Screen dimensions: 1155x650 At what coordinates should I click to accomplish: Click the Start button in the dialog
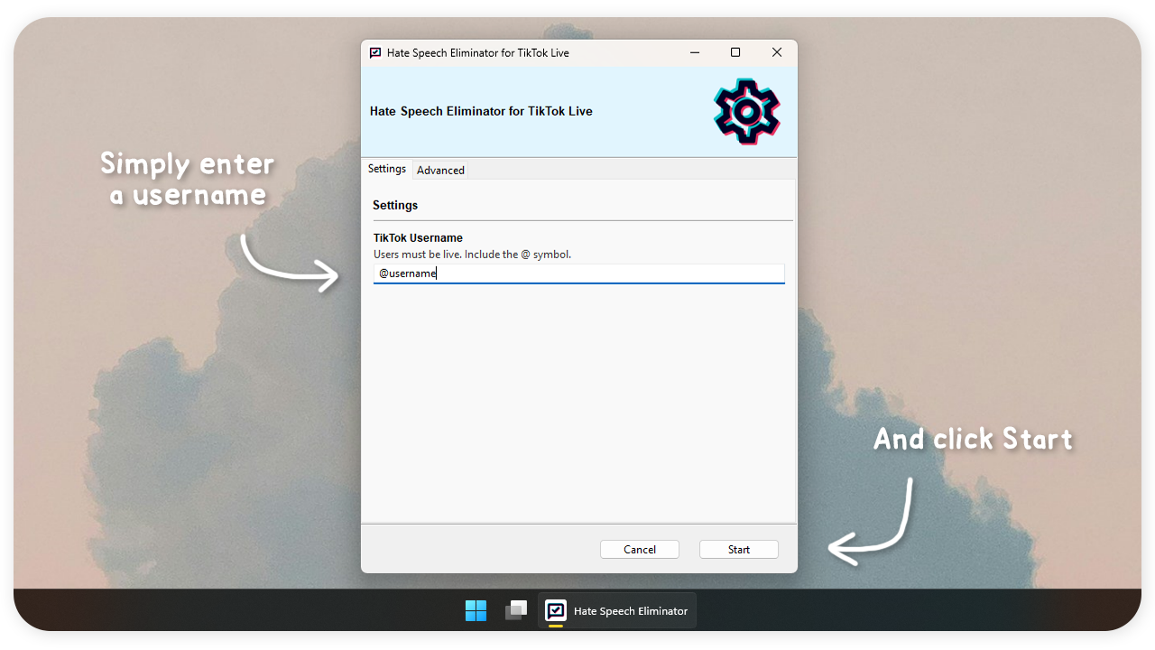[738, 549]
